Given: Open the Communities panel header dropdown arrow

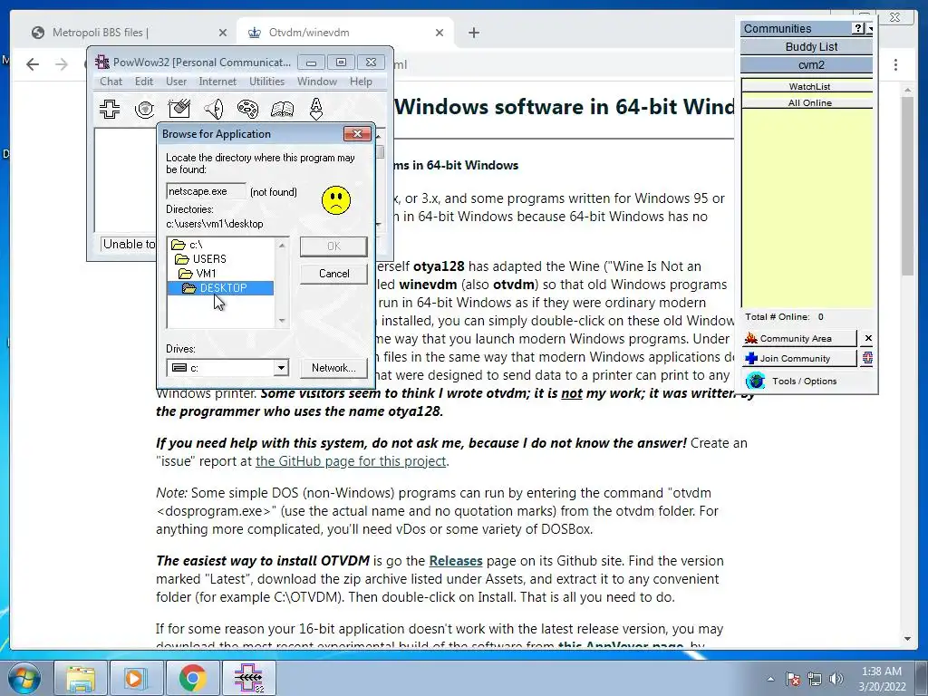Looking at the screenshot, I should [869, 28].
